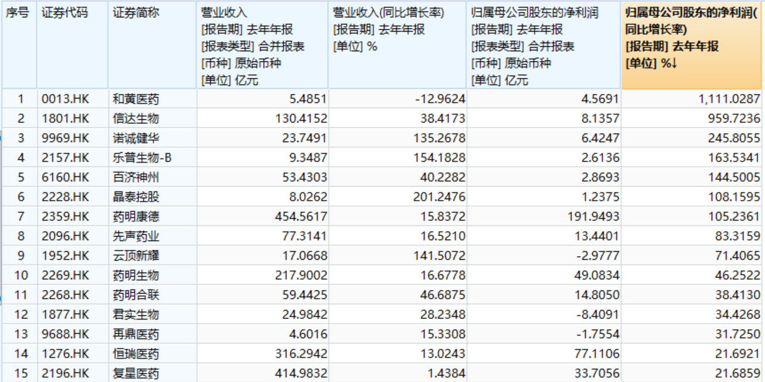Select the 归属母公司股东的净利润 column header in 亿元
The width and height of the screenshot is (765, 382).
[x=543, y=45]
